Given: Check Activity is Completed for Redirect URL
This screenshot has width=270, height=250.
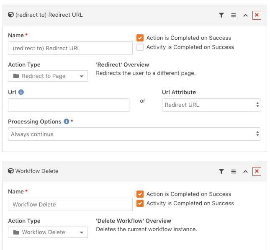Looking at the screenshot, I should [x=140, y=47].
